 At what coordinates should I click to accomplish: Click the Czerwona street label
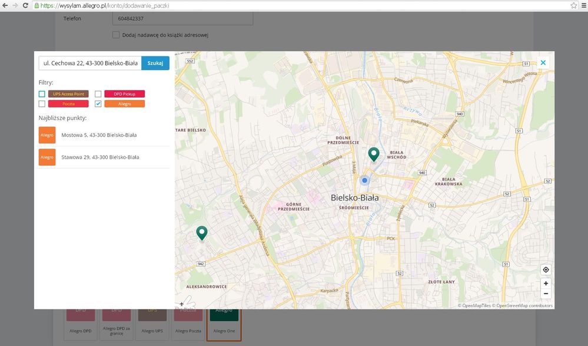404,80
